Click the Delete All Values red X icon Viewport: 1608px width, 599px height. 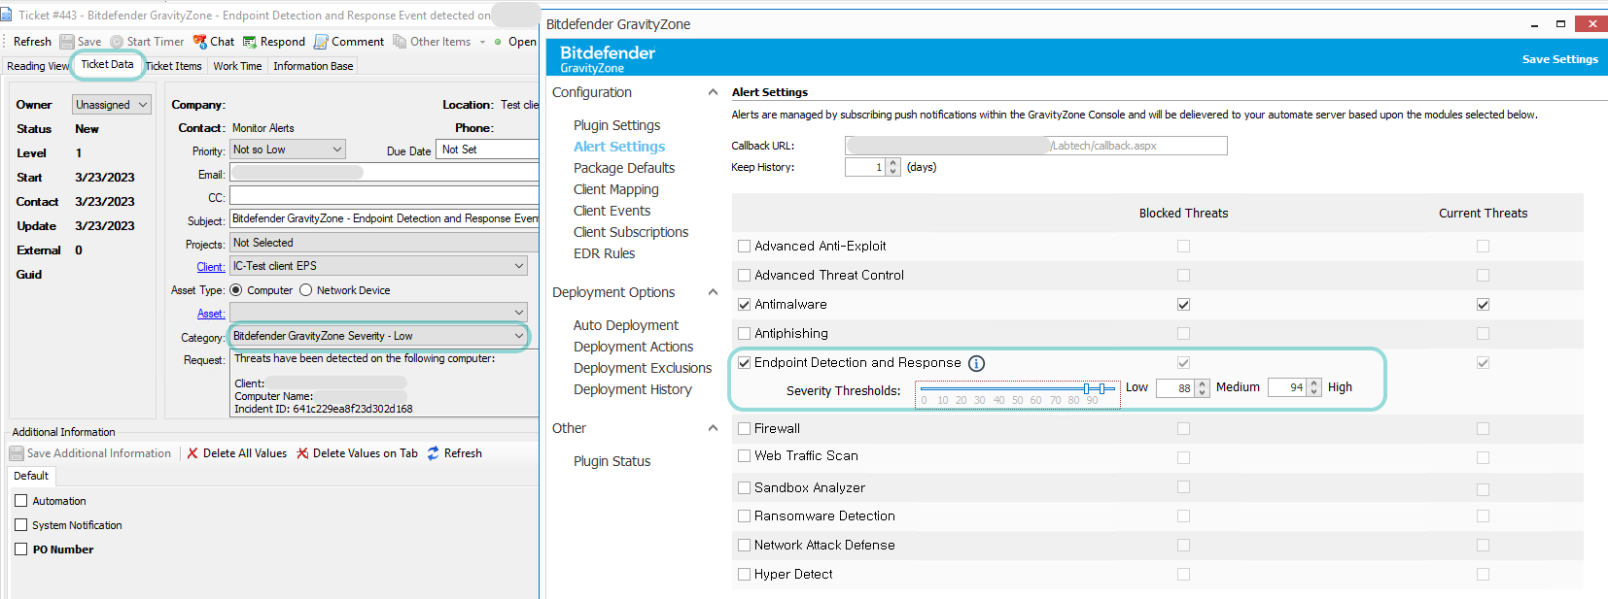click(192, 453)
